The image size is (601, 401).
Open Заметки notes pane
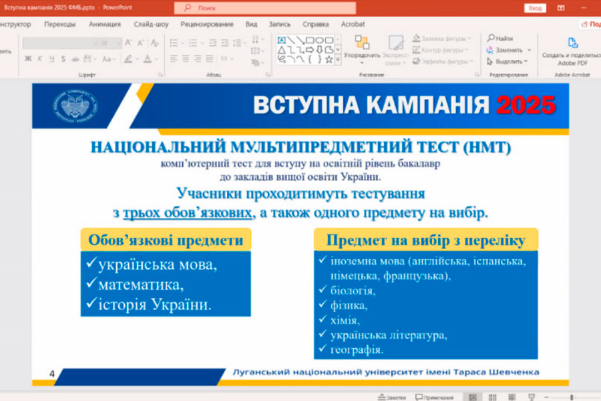coord(391,398)
